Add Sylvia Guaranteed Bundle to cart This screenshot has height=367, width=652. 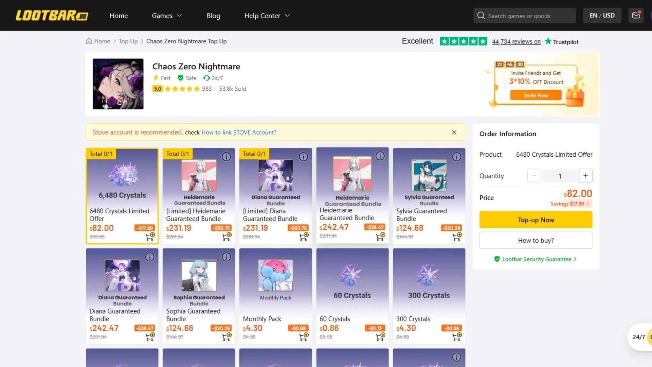457,237
